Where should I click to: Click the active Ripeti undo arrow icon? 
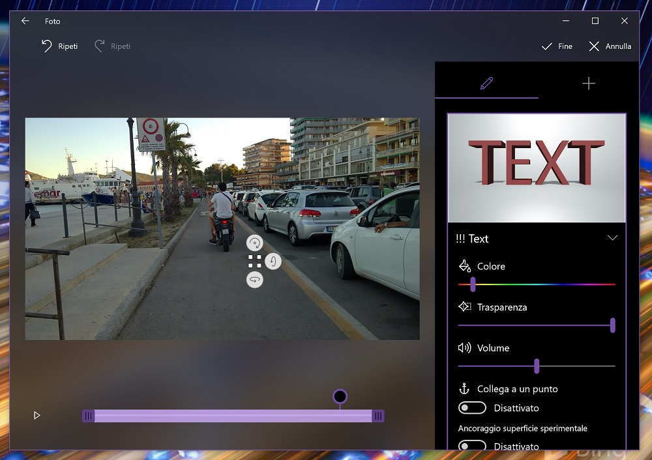(x=47, y=46)
